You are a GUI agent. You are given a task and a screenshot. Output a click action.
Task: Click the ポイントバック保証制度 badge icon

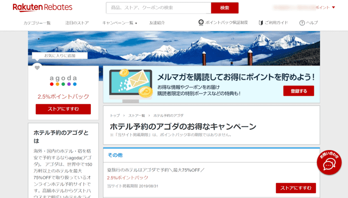tap(201, 22)
